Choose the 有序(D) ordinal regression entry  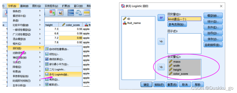(63, 79)
